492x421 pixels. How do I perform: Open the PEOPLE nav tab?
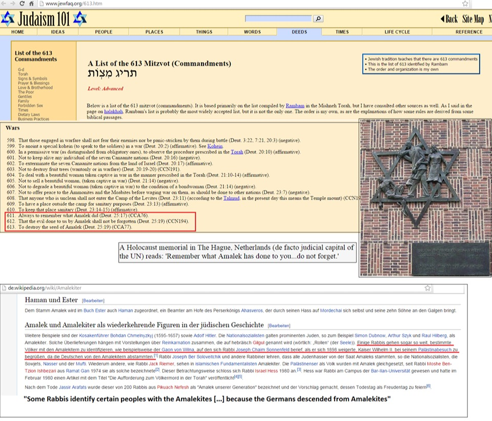[104, 32]
